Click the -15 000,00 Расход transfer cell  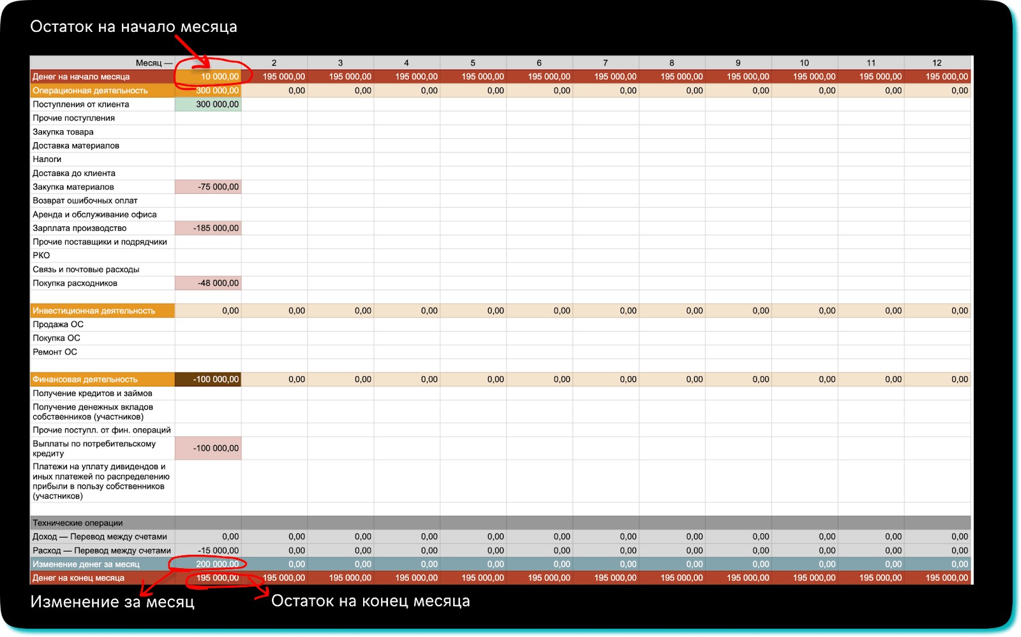(209, 550)
